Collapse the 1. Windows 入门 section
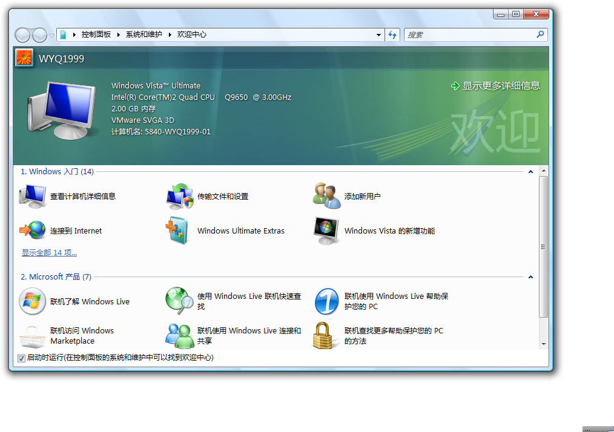Viewport: 614px width, 432px height. 530,171
